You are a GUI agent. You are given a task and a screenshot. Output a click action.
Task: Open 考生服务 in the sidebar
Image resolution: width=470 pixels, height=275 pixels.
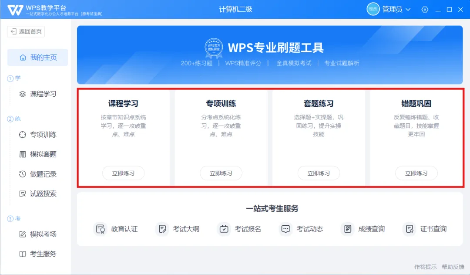click(x=38, y=254)
